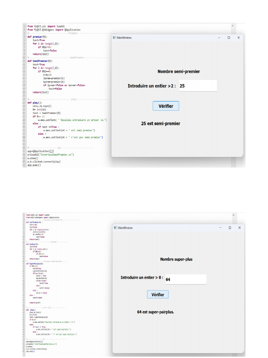268x358 pixels.
Task: Click the "25 est semi-premier" result label
Action: pos(161,123)
